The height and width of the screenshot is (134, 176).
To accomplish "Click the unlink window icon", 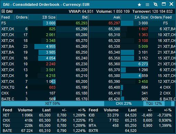I will (x=155, y=4).
